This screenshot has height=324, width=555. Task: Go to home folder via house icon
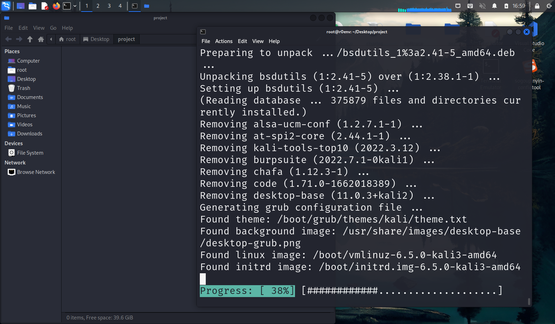coord(41,39)
